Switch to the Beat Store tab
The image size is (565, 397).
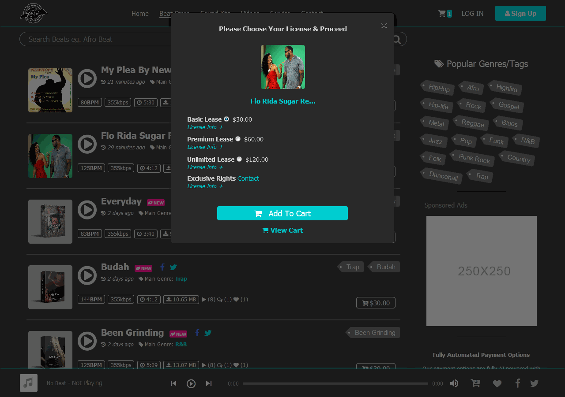pyautogui.click(x=175, y=13)
